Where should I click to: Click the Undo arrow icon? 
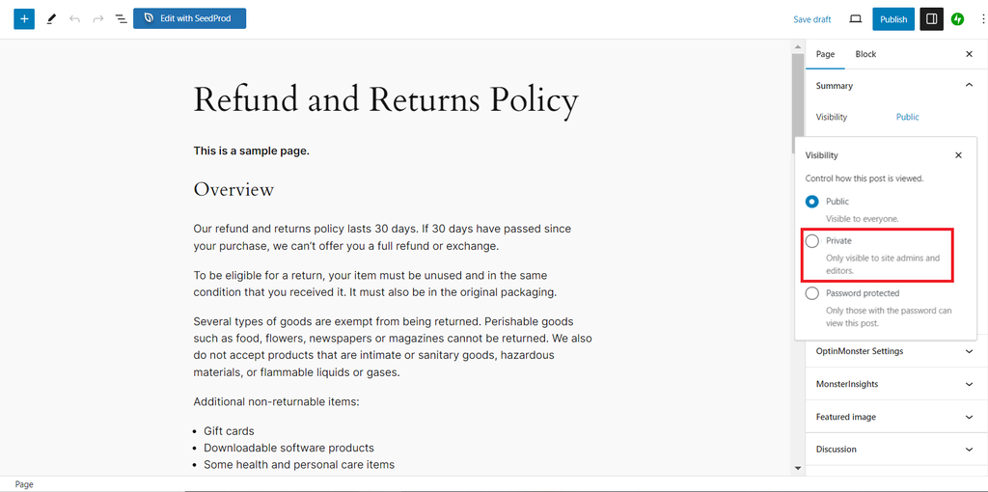(x=74, y=18)
